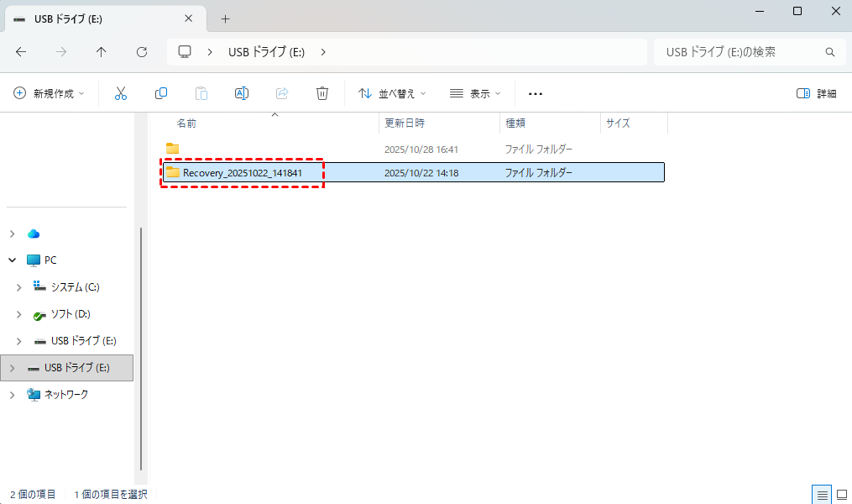Click the Share icon in toolbar
852x504 pixels.
coord(282,93)
